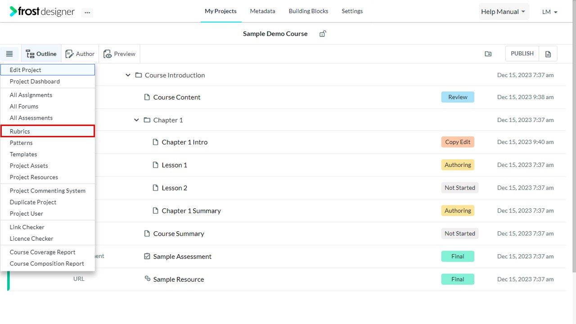This screenshot has width=576, height=324.
Task: Open the document icon right of PUBLISH
Action: tap(548, 54)
